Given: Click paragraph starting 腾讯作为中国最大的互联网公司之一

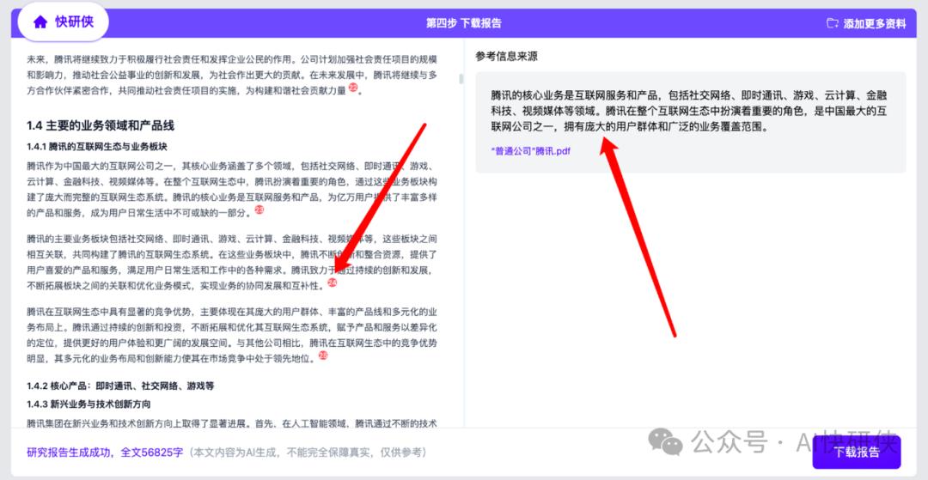Looking at the screenshot, I should [232, 188].
